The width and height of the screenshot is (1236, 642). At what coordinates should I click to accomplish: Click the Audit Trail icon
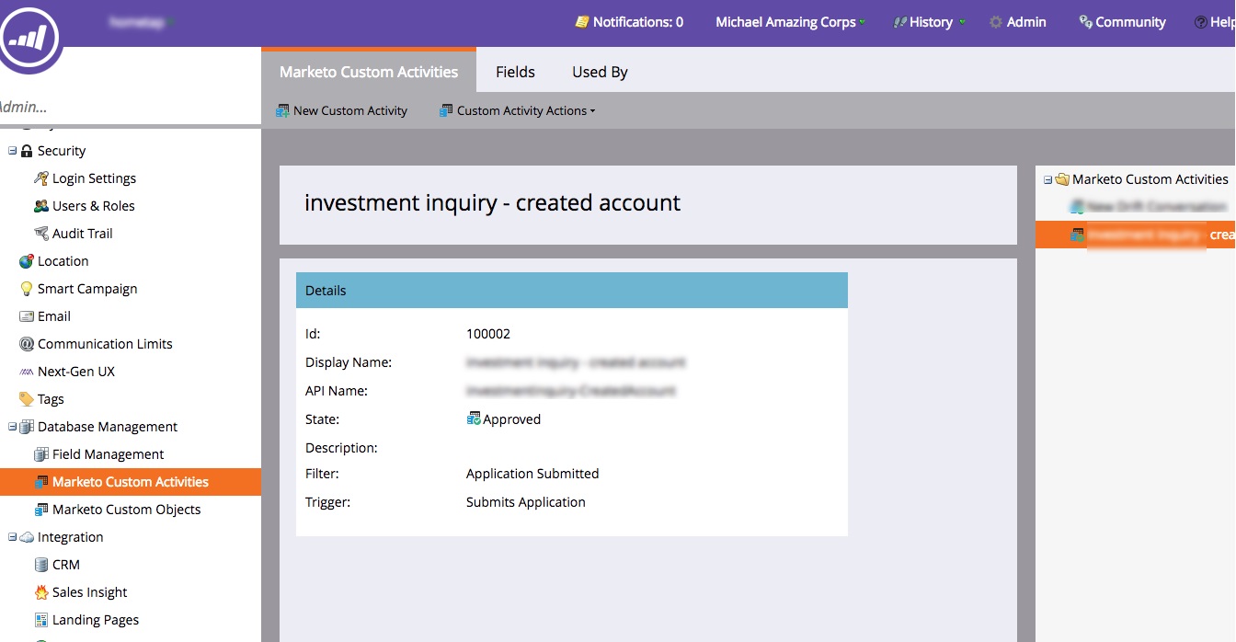coord(41,234)
